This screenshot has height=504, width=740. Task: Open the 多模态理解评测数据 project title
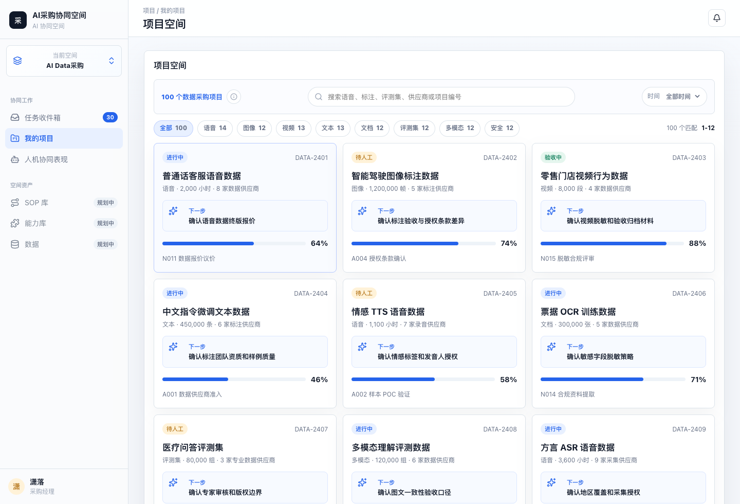pyautogui.click(x=391, y=447)
